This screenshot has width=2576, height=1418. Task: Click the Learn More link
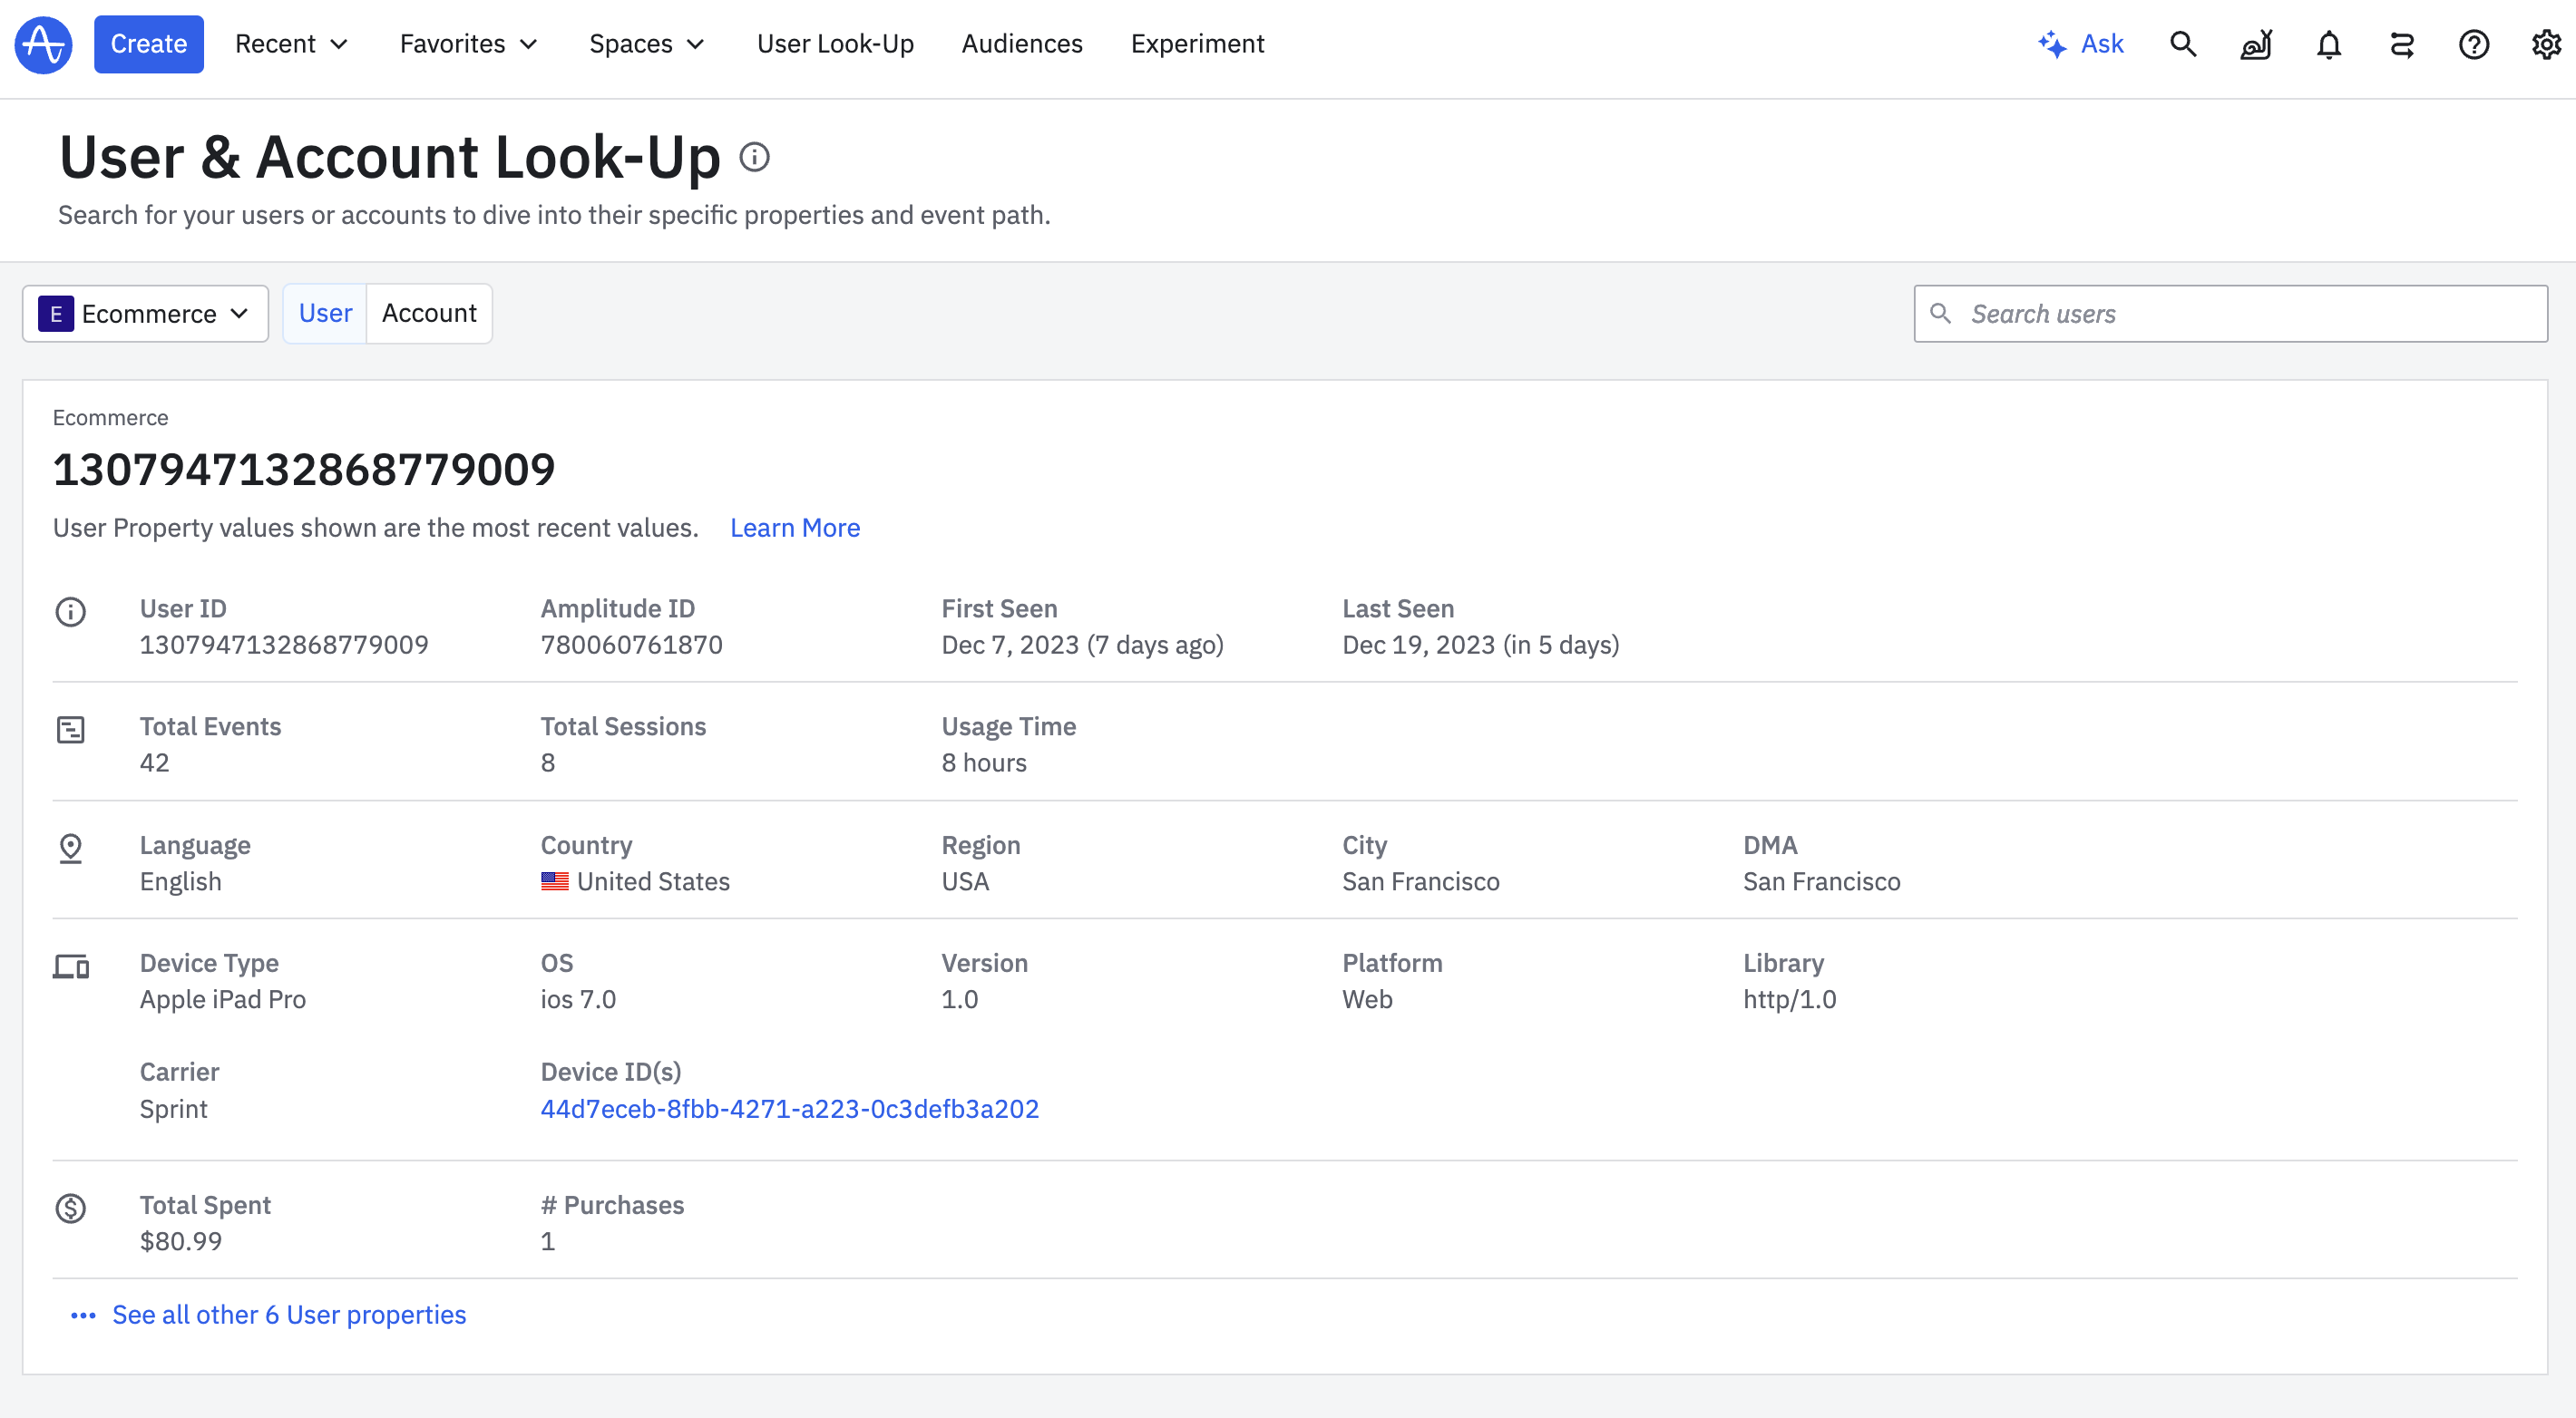click(x=794, y=528)
